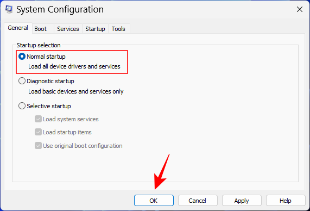This screenshot has height=211, width=310.
Task: Open Help for System Configuration
Action: pos(286,201)
